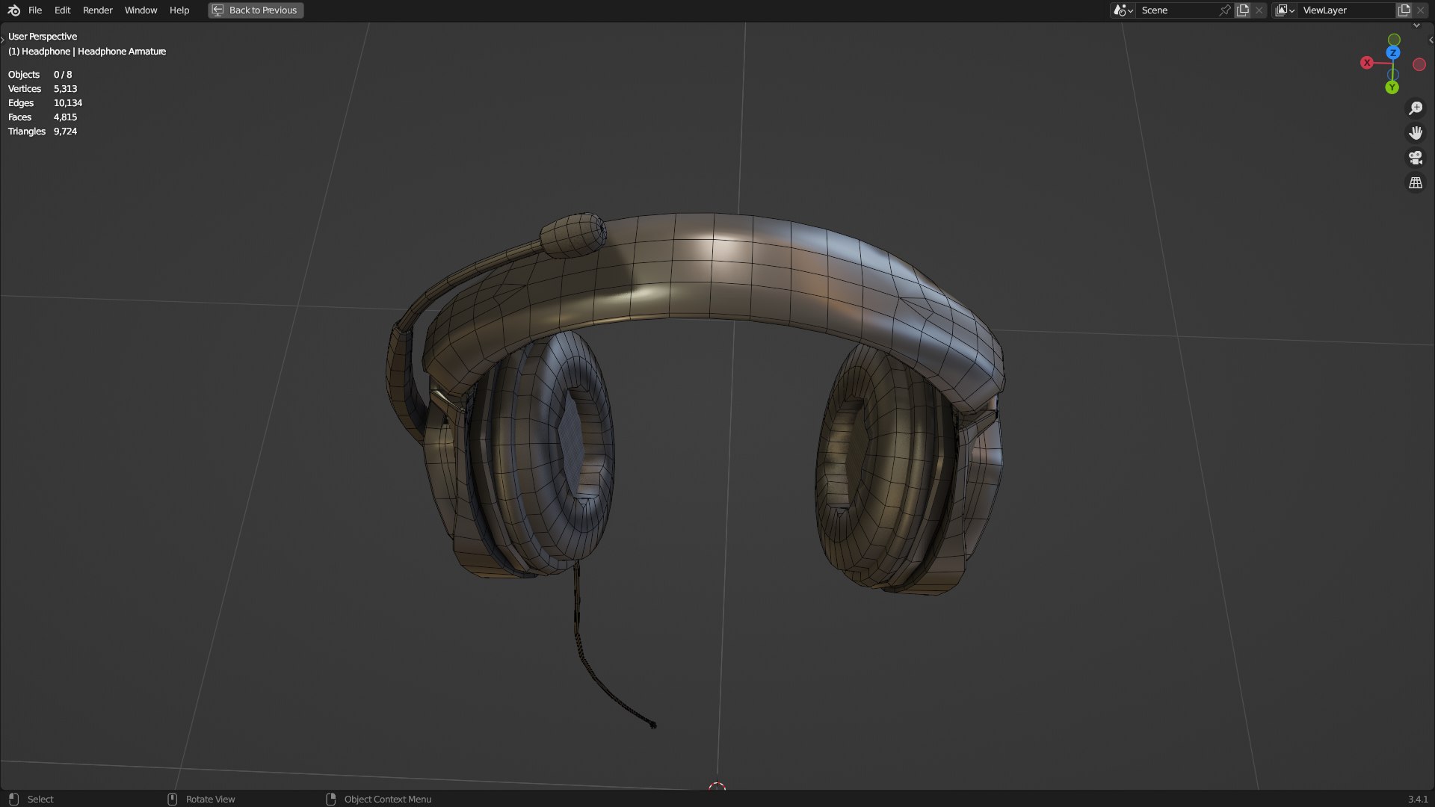This screenshot has width=1435, height=807.
Task: Click the 3.4.1 version number
Action: coord(1418,800)
